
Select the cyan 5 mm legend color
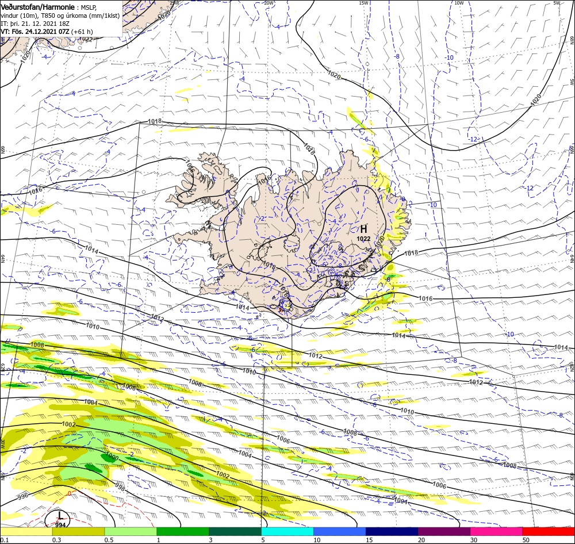[x=287, y=531]
